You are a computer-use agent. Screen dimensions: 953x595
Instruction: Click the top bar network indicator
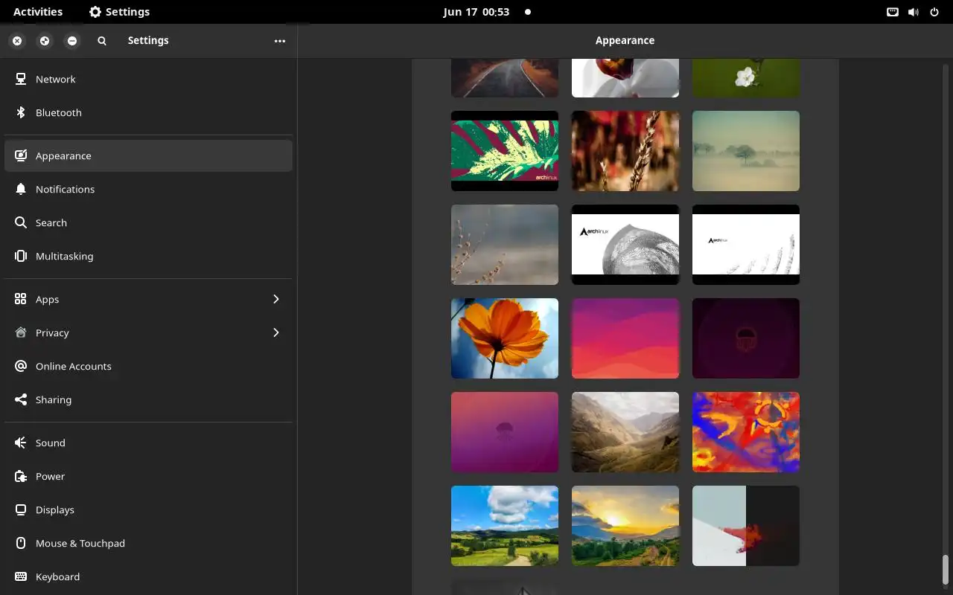pyautogui.click(x=893, y=12)
